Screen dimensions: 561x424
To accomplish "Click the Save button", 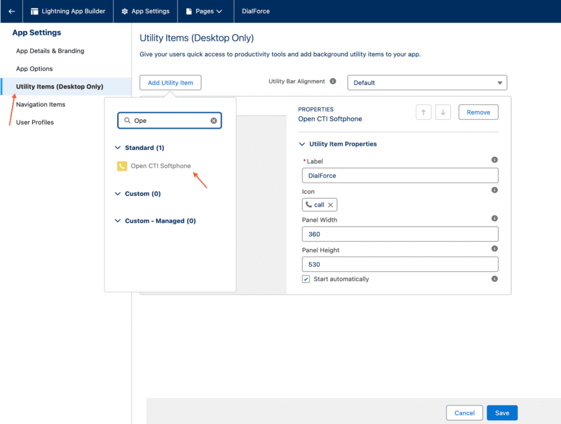I will (x=502, y=413).
